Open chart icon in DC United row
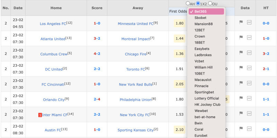The image size is (277, 138). [249, 68]
